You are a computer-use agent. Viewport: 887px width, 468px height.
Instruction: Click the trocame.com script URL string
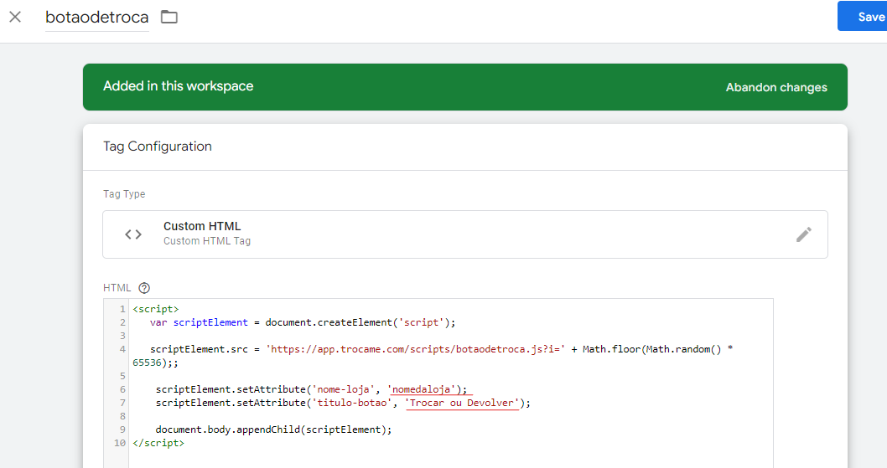415,349
